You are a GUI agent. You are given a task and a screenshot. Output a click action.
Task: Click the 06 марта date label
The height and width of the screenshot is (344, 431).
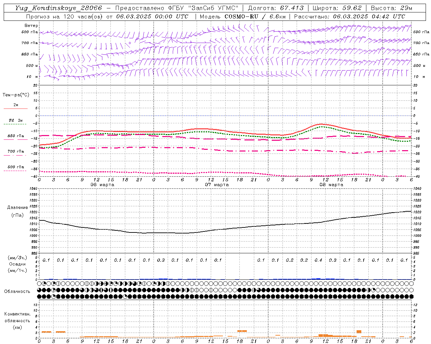(x=102, y=185)
